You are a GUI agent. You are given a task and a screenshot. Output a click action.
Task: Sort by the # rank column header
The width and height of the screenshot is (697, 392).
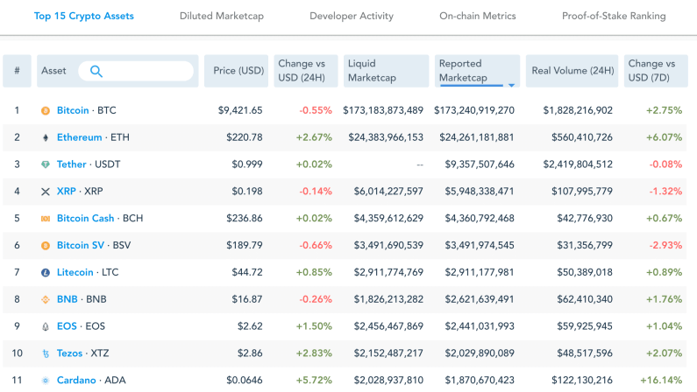(17, 71)
